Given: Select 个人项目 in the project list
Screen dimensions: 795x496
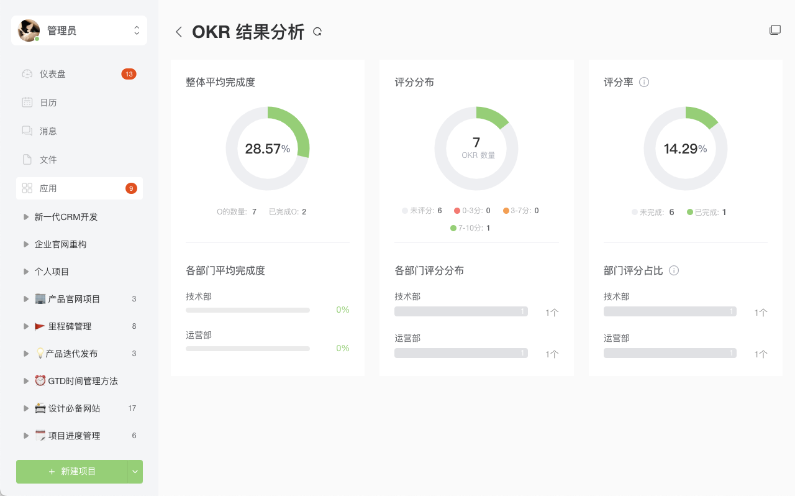Looking at the screenshot, I should (52, 272).
